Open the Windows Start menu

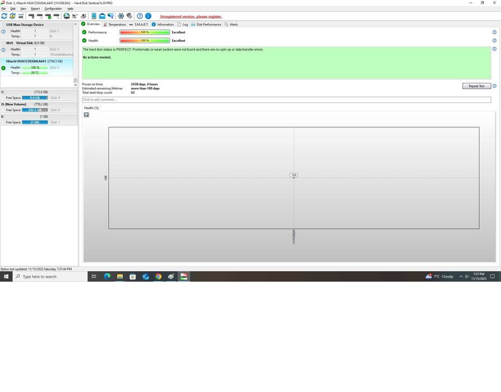point(6,277)
